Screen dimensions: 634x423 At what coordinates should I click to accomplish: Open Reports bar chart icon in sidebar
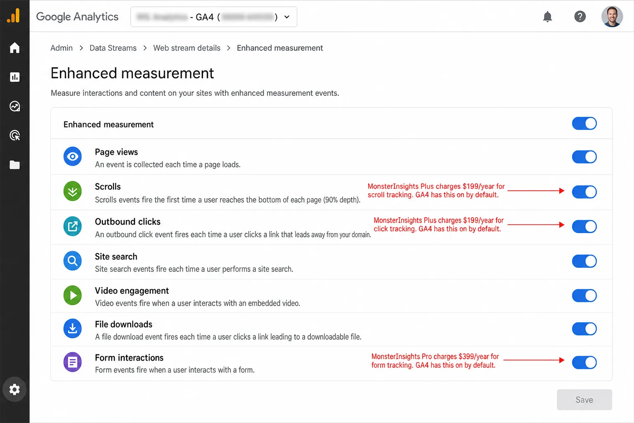(14, 77)
